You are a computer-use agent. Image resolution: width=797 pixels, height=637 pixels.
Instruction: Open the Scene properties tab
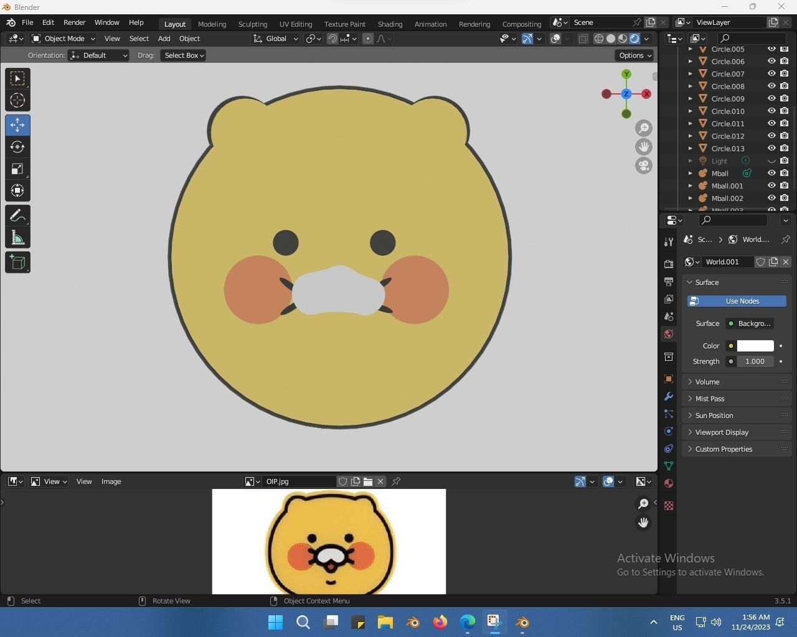(669, 317)
